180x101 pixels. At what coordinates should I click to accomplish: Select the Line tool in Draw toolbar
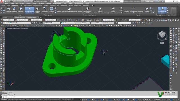1,29
